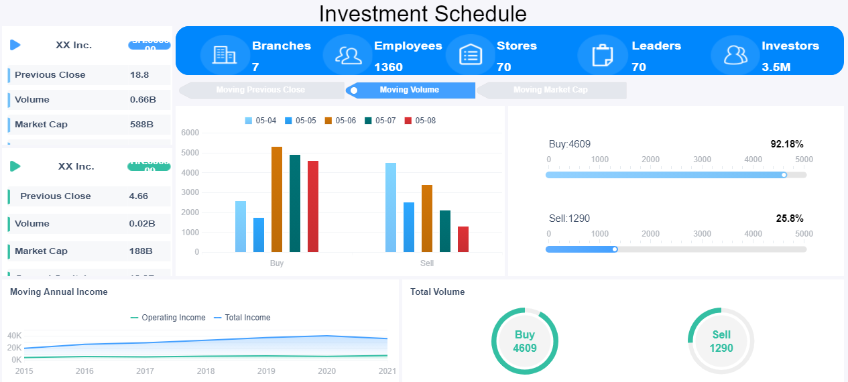Click the Sell slider handle at 1290

tap(615, 249)
